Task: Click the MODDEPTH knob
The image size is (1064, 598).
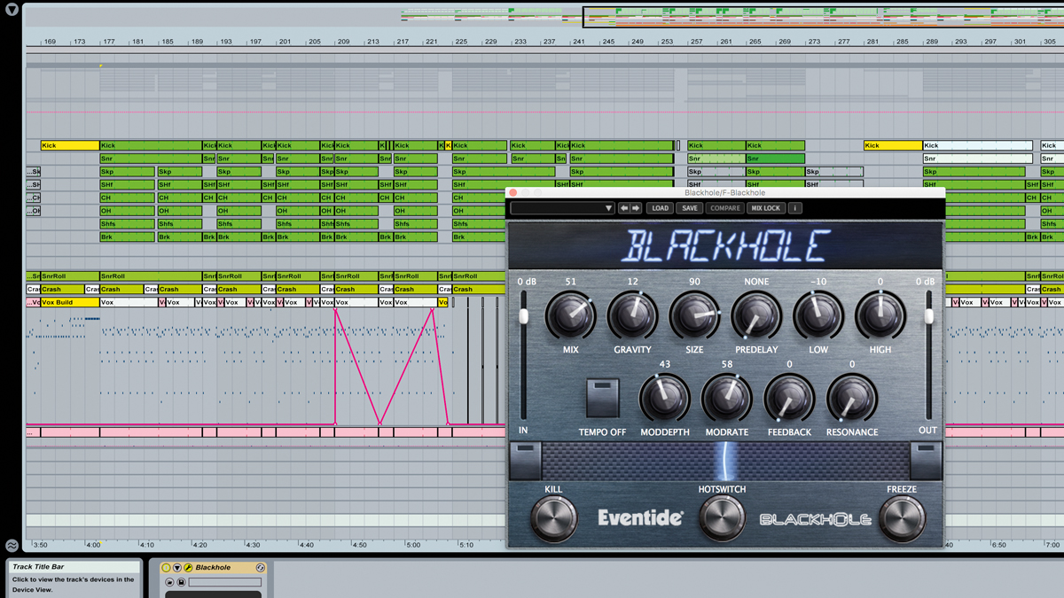Action: (664, 398)
